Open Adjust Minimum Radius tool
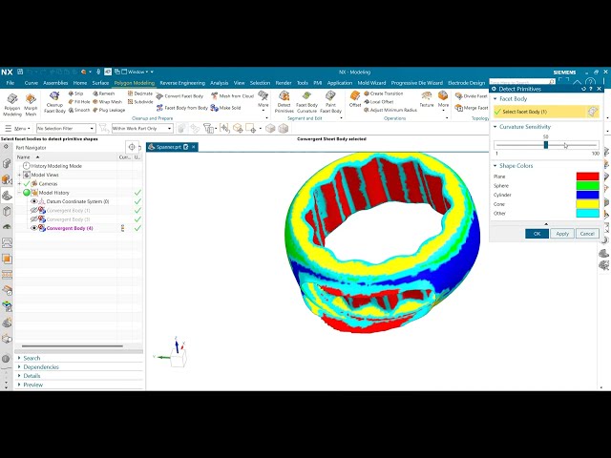 pyautogui.click(x=390, y=110)
